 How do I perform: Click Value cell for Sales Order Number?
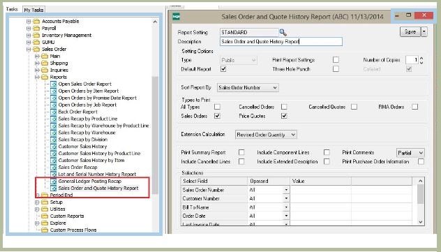point(320,190)
